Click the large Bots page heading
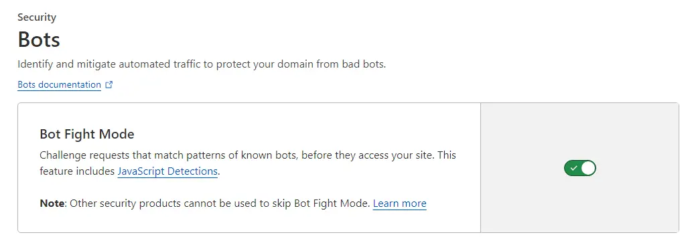 pos(39,40)
